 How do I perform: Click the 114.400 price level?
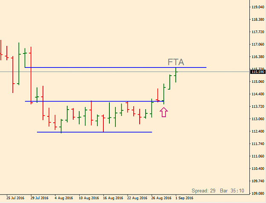(x=258, y=94)
